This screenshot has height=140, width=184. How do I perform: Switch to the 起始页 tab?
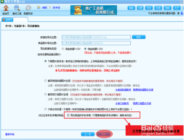pyautogui.click(x=7, y=20)
